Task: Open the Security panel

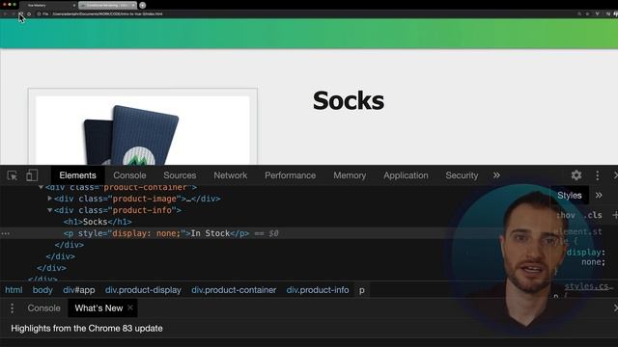Action: tap(462, 175)
